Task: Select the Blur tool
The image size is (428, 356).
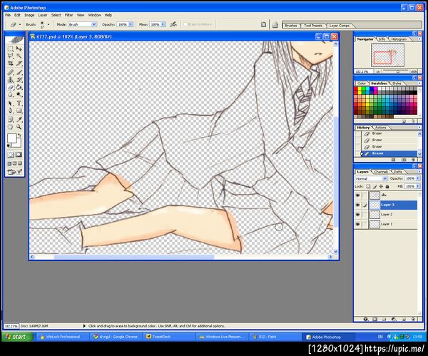Action: [x=11, y=95]
